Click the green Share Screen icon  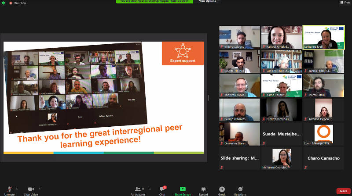[x=183, y=189]
